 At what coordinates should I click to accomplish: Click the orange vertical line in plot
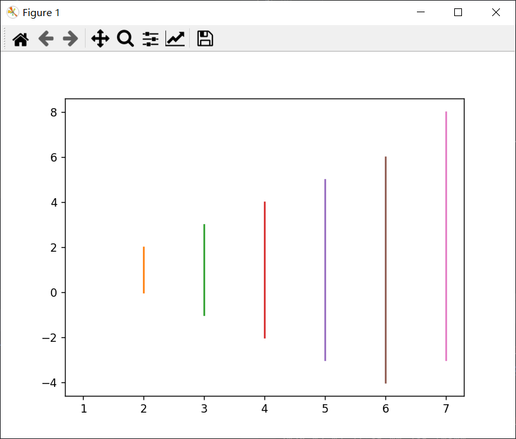143,270
